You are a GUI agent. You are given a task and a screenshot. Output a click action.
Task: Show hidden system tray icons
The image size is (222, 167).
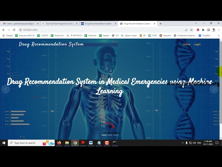pyautogui.click(x=183, y=143)
